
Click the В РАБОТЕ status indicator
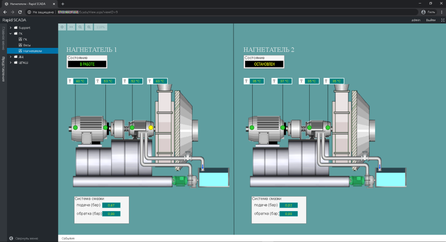[87, 64]
